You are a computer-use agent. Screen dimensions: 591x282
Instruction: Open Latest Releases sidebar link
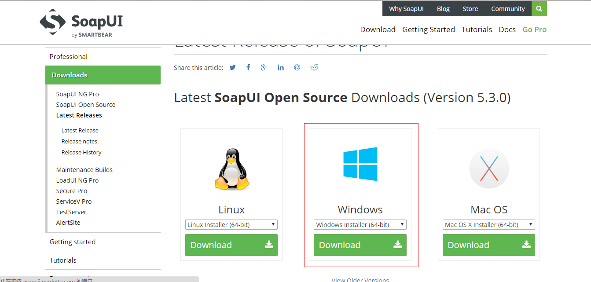pyautogui.click(x=79, y=115)
